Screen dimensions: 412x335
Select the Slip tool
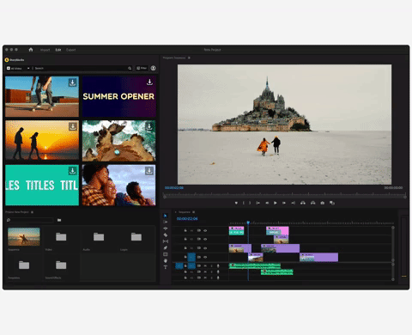point(166,241)
